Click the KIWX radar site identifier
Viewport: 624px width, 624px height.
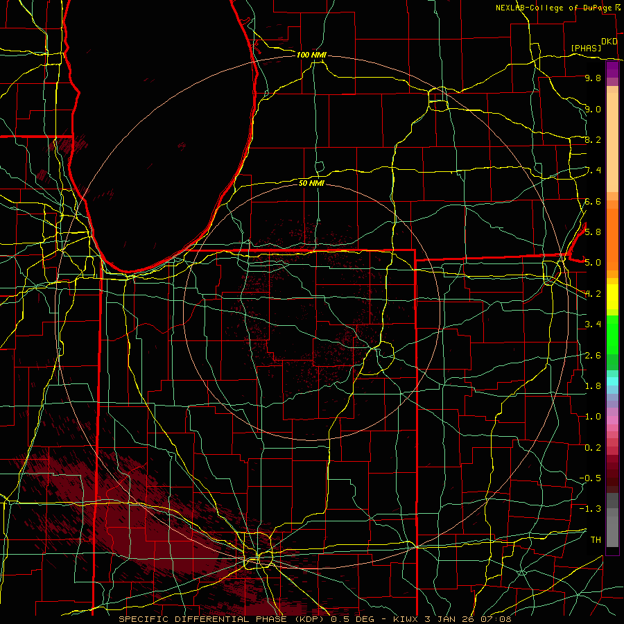[406, 619]
